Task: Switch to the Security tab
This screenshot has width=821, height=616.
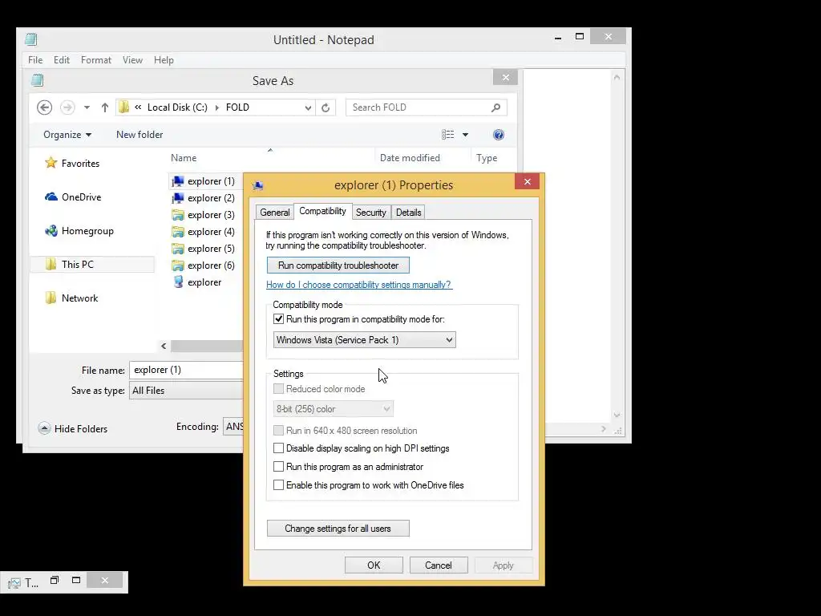Action: [370, 212]
